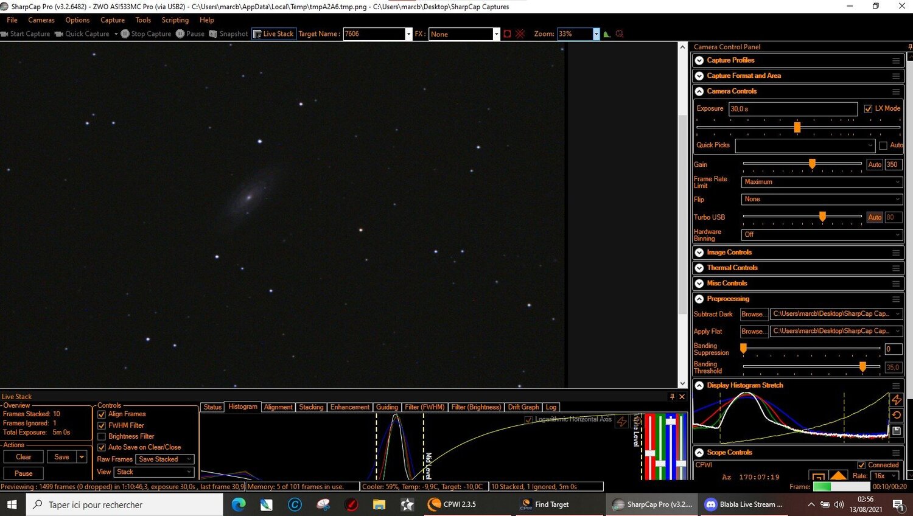913x516 pixels.
Task: Open the Frame Rate Limit dropdown
Action: pyautogui.click(x=822, y=182)
